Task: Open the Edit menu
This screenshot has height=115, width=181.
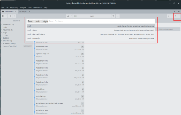Action: [7, 7]
